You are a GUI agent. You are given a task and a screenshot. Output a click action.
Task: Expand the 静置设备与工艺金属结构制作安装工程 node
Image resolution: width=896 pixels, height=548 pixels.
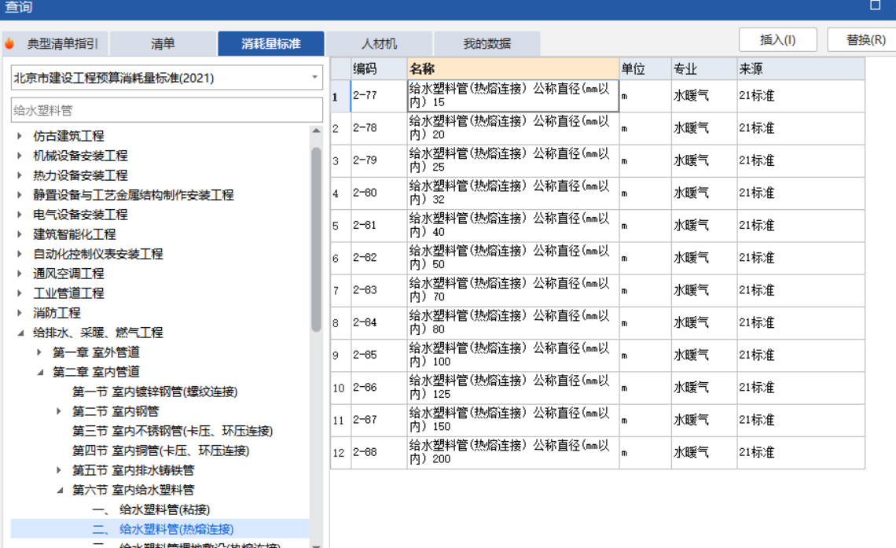(x=20, y=195)
